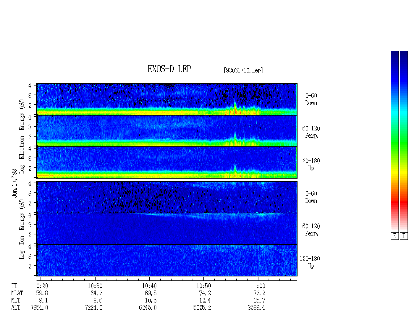Click the 10:20 time tick label
The image size is (409, 317).
coord(41,286)
